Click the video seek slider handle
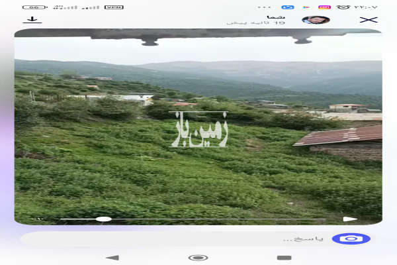This screenshot has width=397, height=265. point(103,219)
